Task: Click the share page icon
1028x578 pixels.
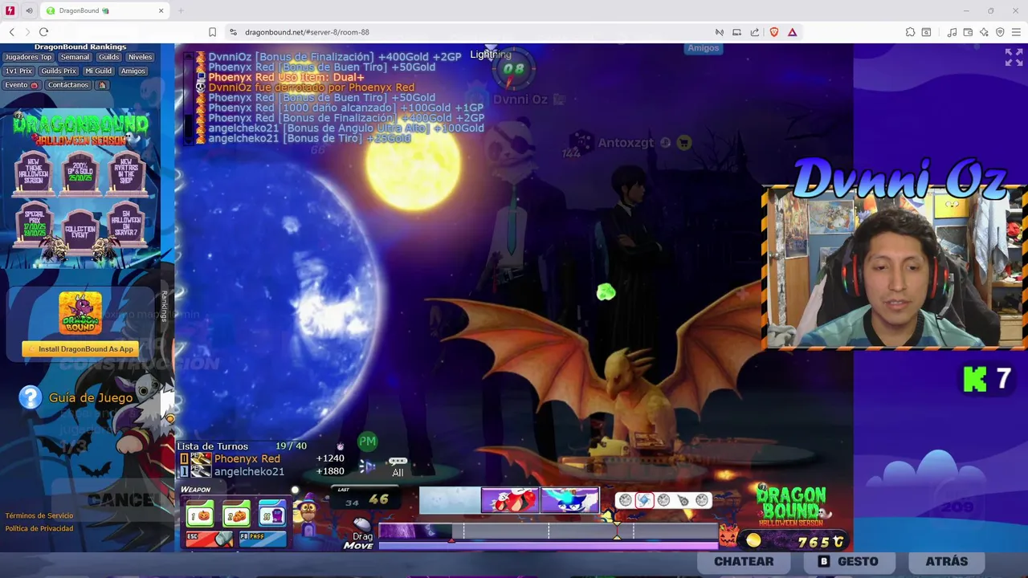Action: [x=755, y=32]
